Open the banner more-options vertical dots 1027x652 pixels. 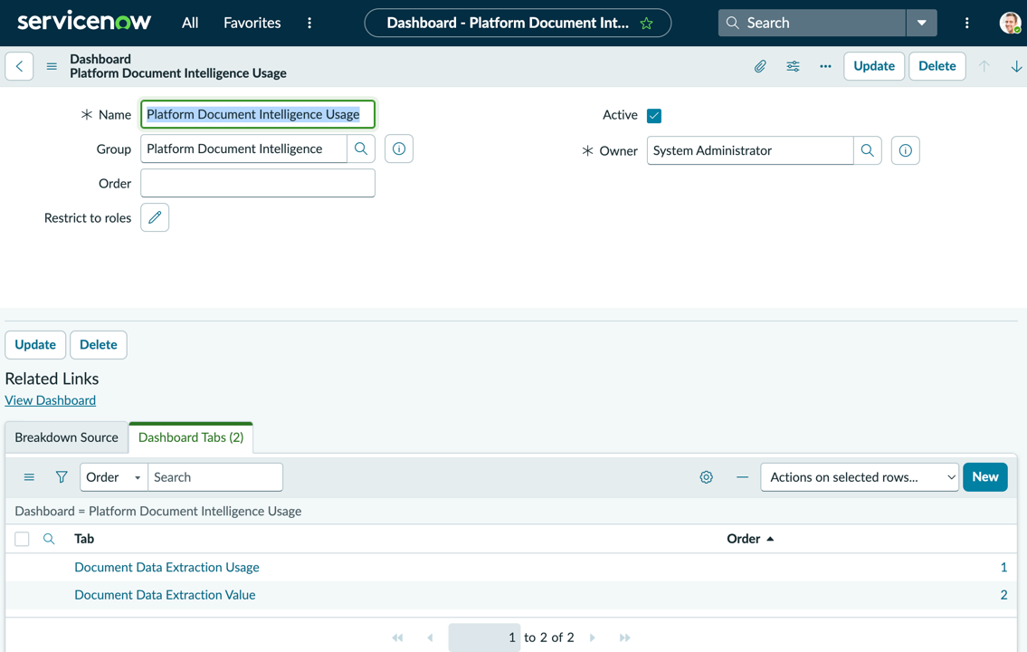pyautogui.click(x=966, y=23)
